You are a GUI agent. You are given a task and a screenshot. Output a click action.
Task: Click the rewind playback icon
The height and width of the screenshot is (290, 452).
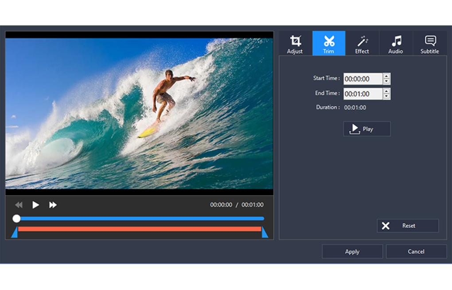point(19,205)
